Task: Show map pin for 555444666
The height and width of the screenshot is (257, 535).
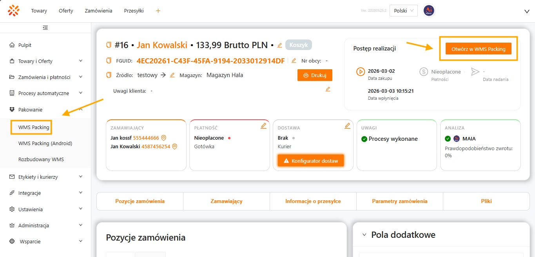Action: [164, 138]
